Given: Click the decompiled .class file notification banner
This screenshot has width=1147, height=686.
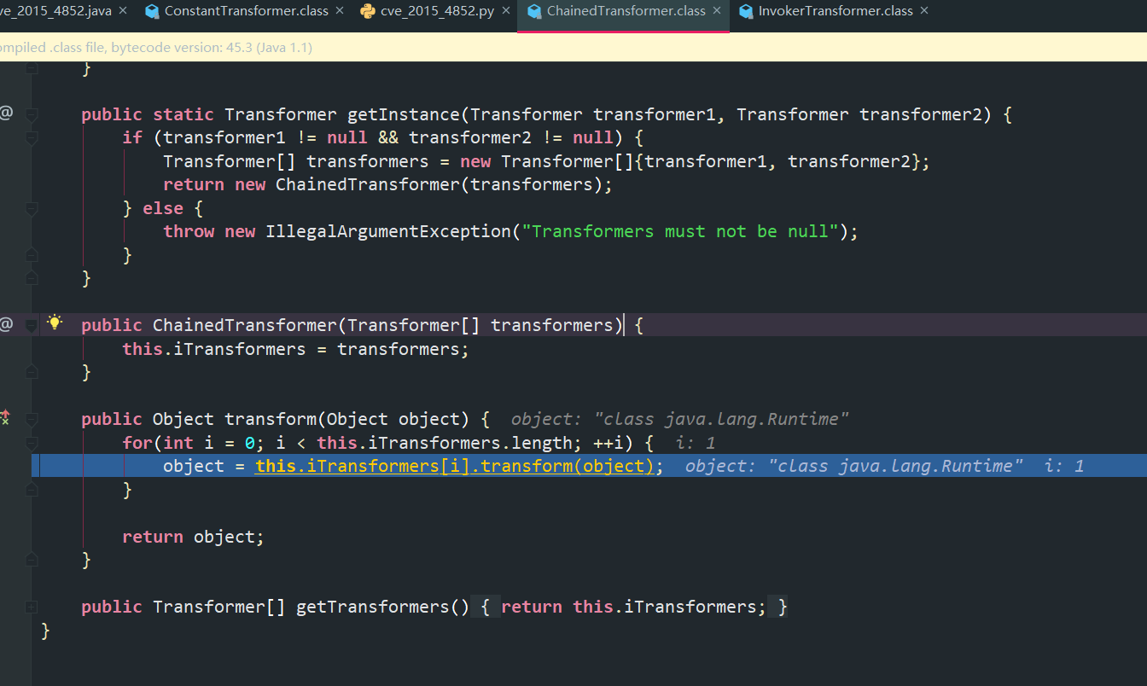Looking at the screenshot, I should (573, 48).
